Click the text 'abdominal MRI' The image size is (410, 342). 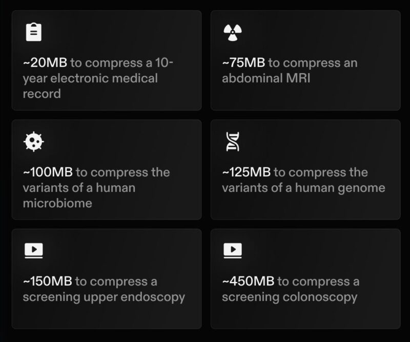coord(266,78)
